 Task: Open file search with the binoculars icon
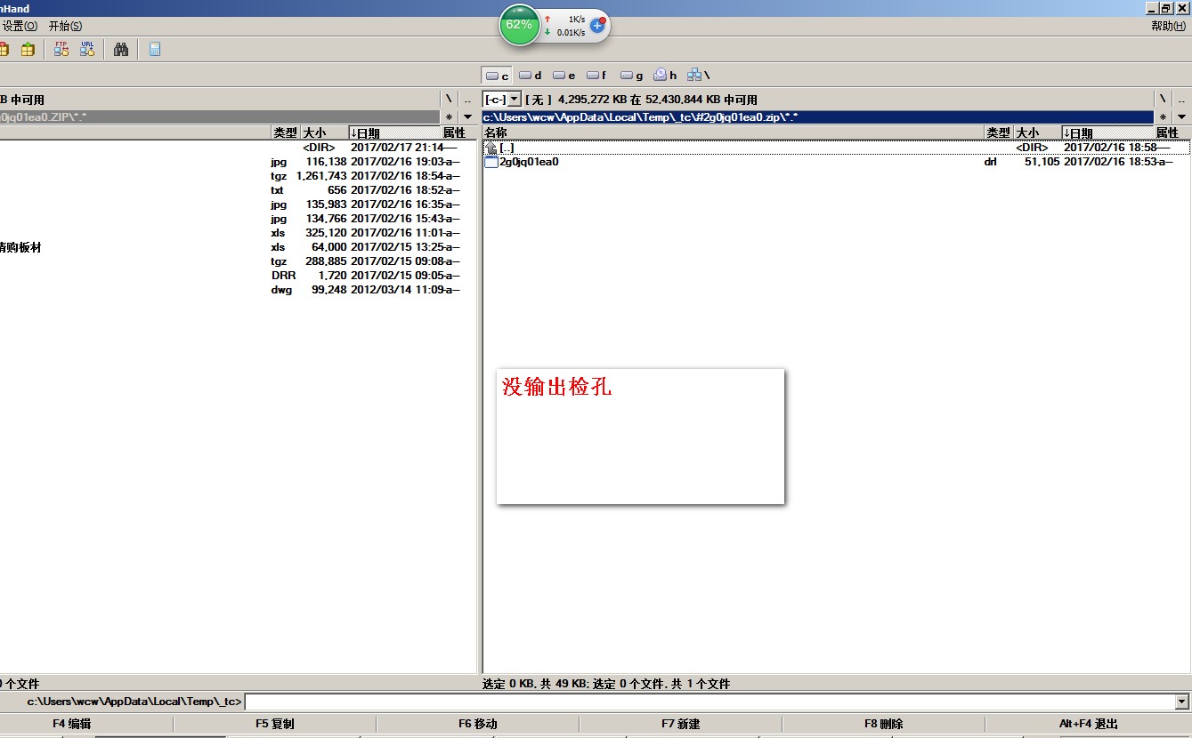tap(122, 50)
